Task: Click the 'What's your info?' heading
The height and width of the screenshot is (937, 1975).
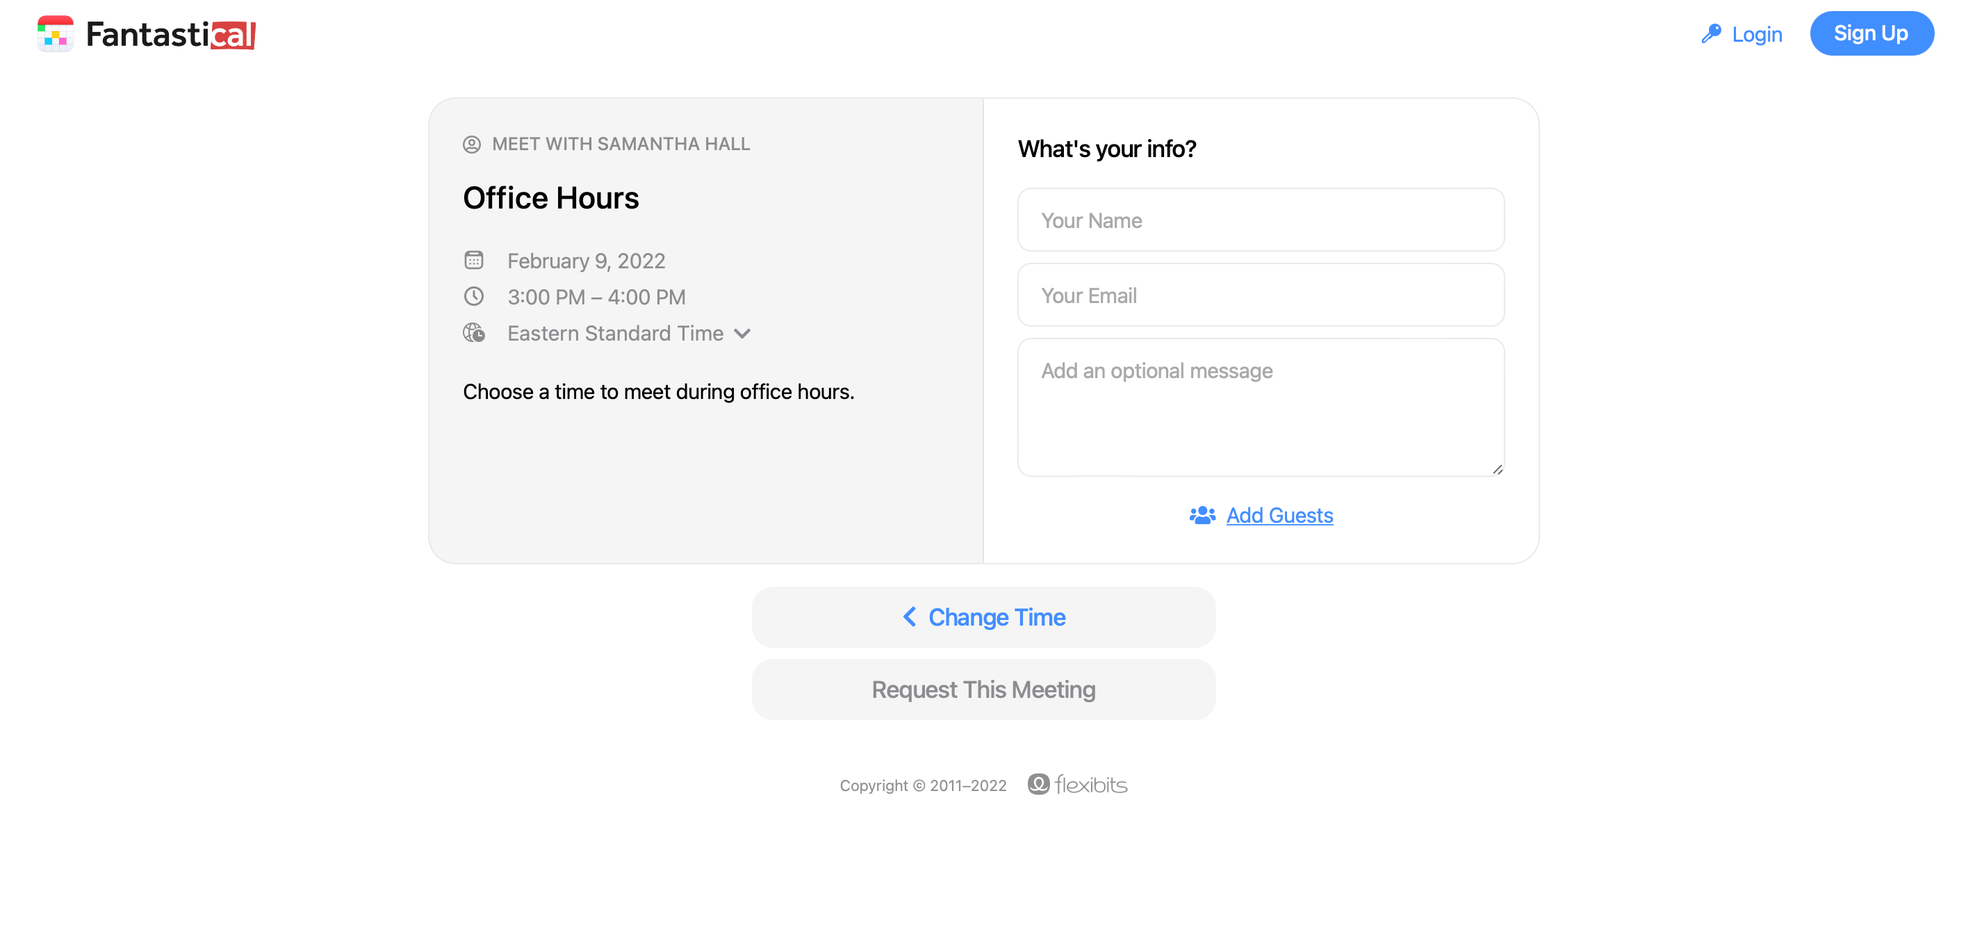Action: pyautogui.click(x=1106, y=149)
